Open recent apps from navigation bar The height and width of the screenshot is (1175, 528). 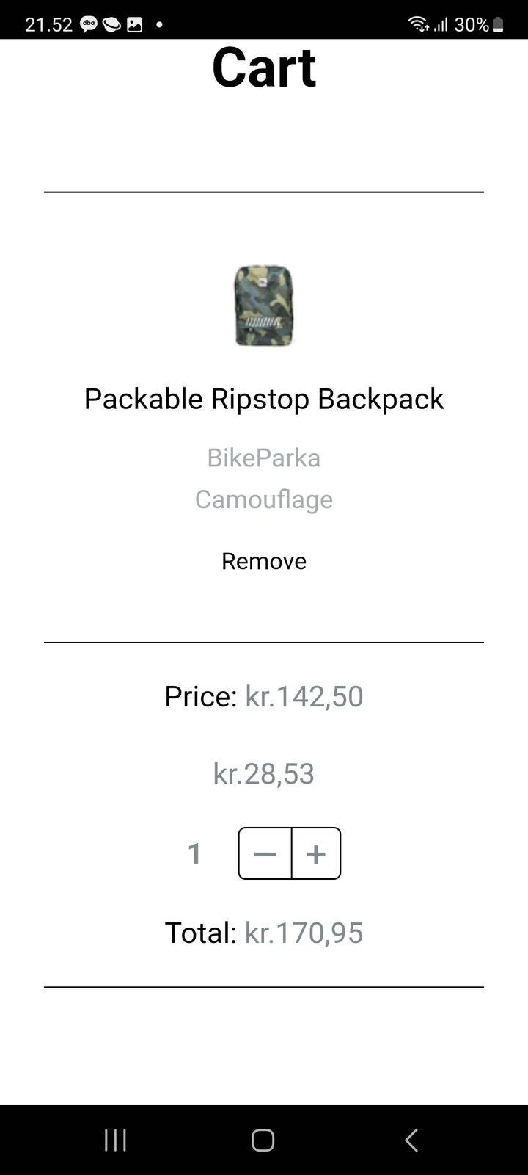click(115, 1140)
